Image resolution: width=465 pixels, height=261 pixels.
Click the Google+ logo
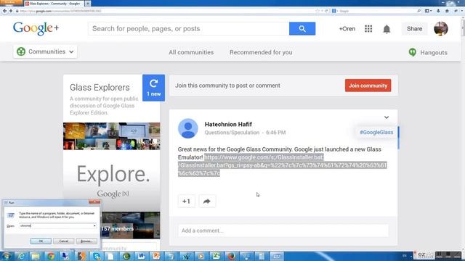click(x=36, y=28)
